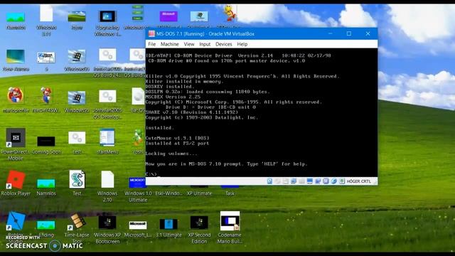This screenshot has width=455, height=256.
Task: Select the Windows XP Bootscreen icon
Action: [x=107, y=229]
